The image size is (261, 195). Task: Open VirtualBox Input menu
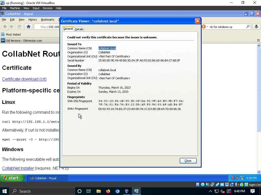(x=36, y=8)
